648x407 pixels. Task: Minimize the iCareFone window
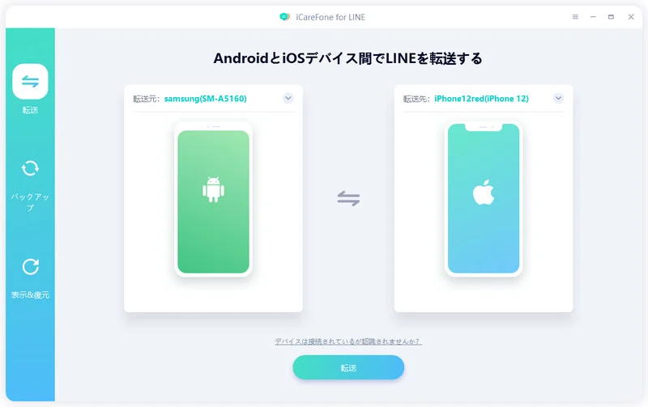(593, 17)
